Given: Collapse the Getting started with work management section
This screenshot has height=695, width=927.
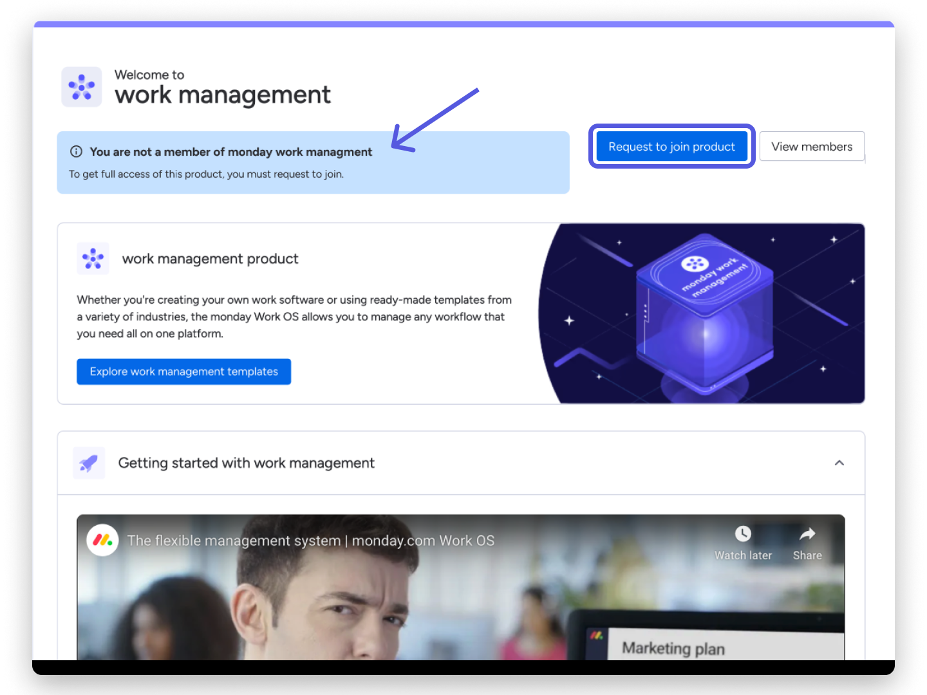Looking at the screenshot, I should tap(839, 463).
